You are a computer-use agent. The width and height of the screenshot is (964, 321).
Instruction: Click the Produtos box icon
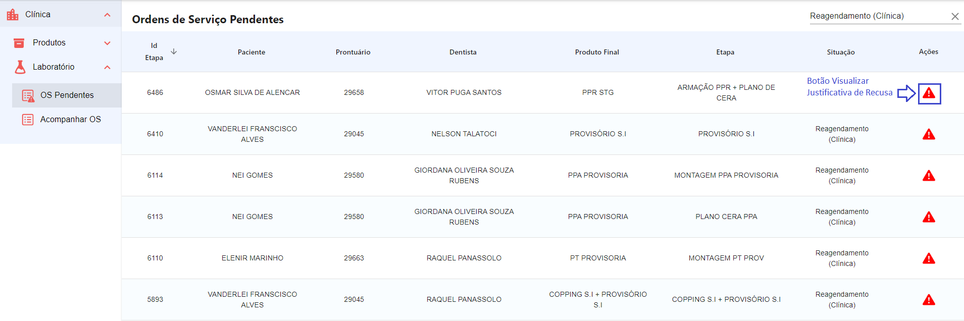tap(19, 43)
